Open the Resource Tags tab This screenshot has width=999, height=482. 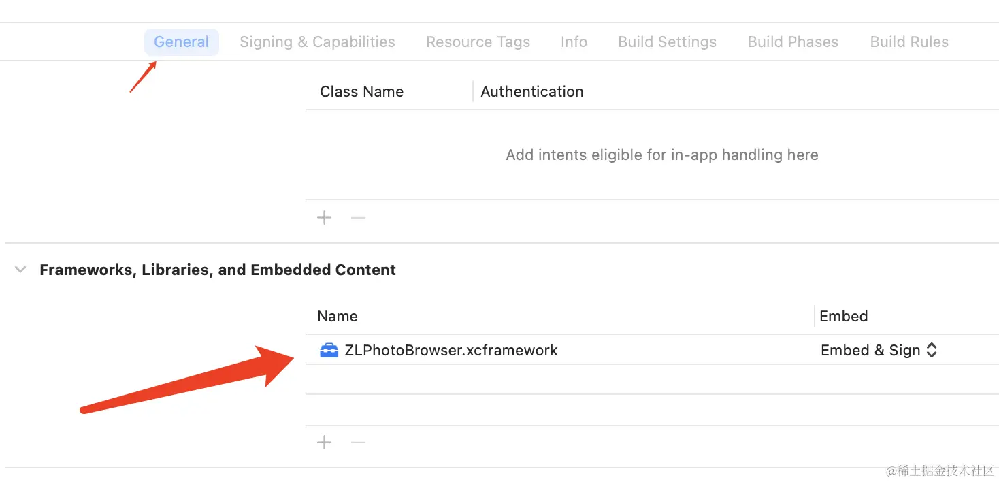pyautogui.click(x=478, y=42)
